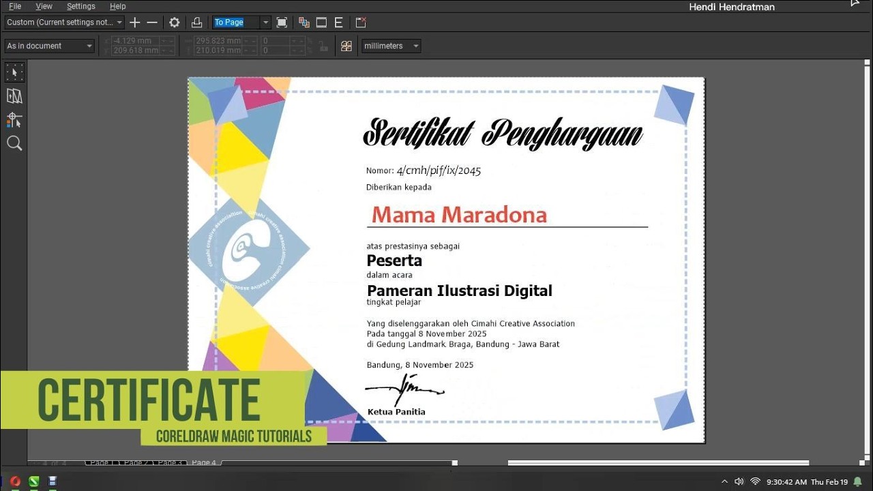Screen dimensions: 873x491
Task: Click the horizontal scrollbar below the preview
Action: click(658, 463)
